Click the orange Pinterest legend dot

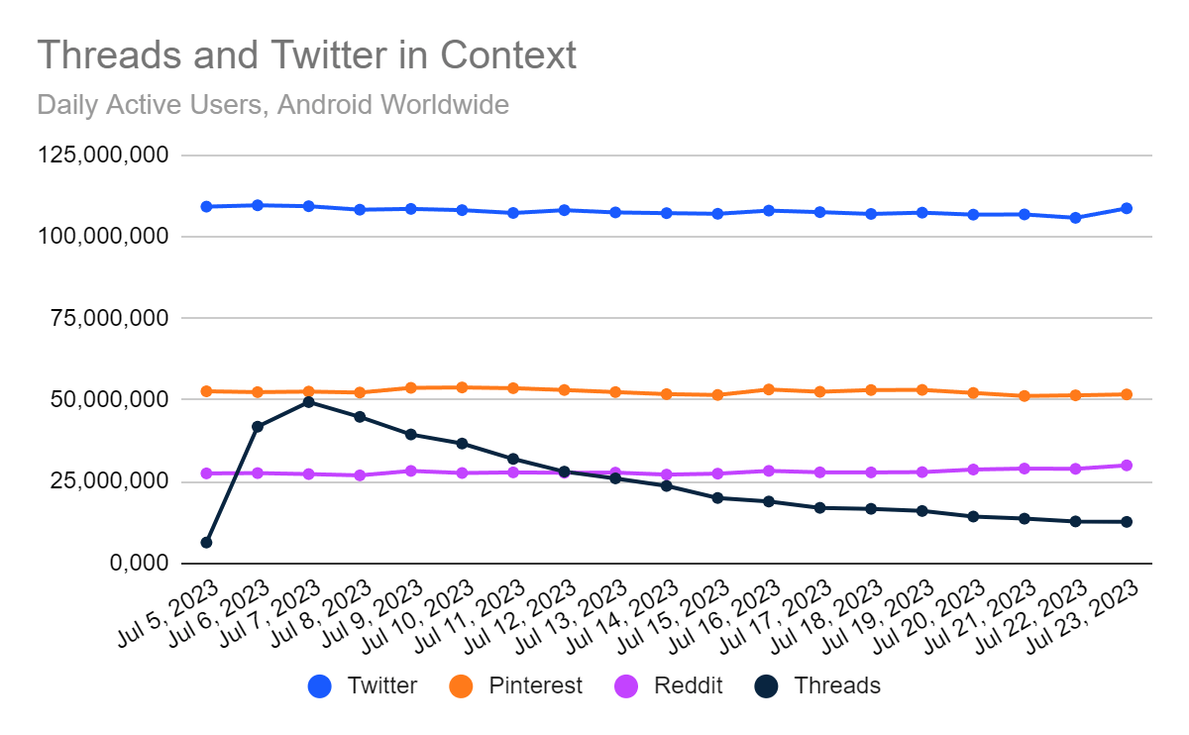coord(462,685)
